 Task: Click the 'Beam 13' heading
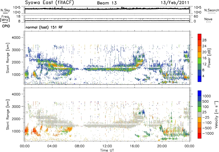[x=107, y=3]
